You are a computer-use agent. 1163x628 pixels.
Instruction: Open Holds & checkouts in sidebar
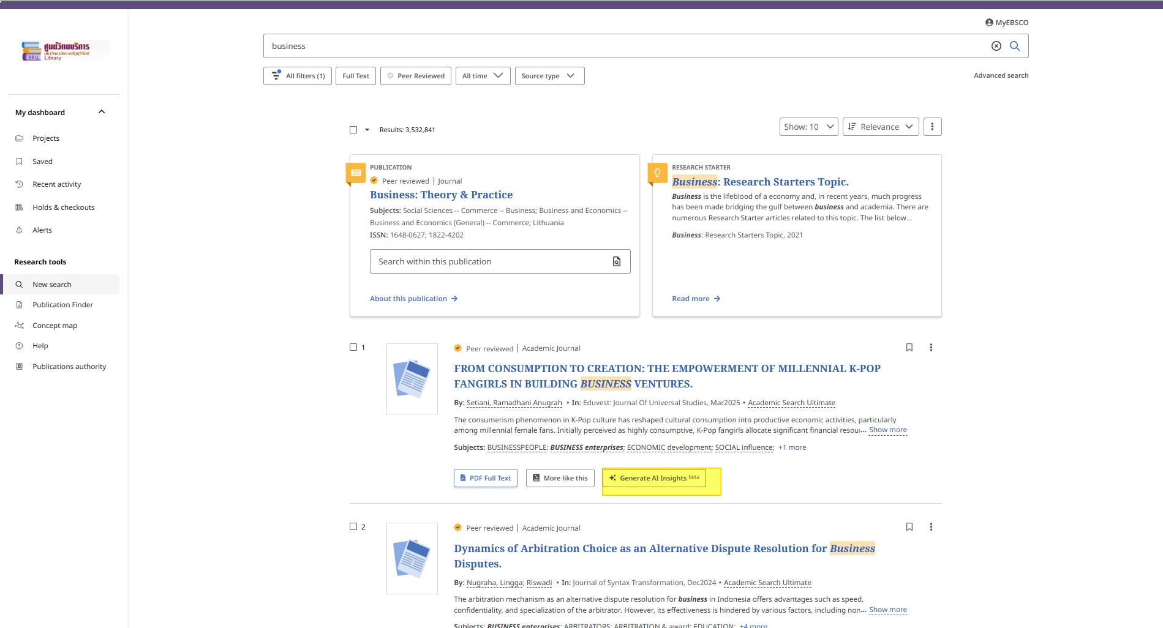[x=64, y=207]
